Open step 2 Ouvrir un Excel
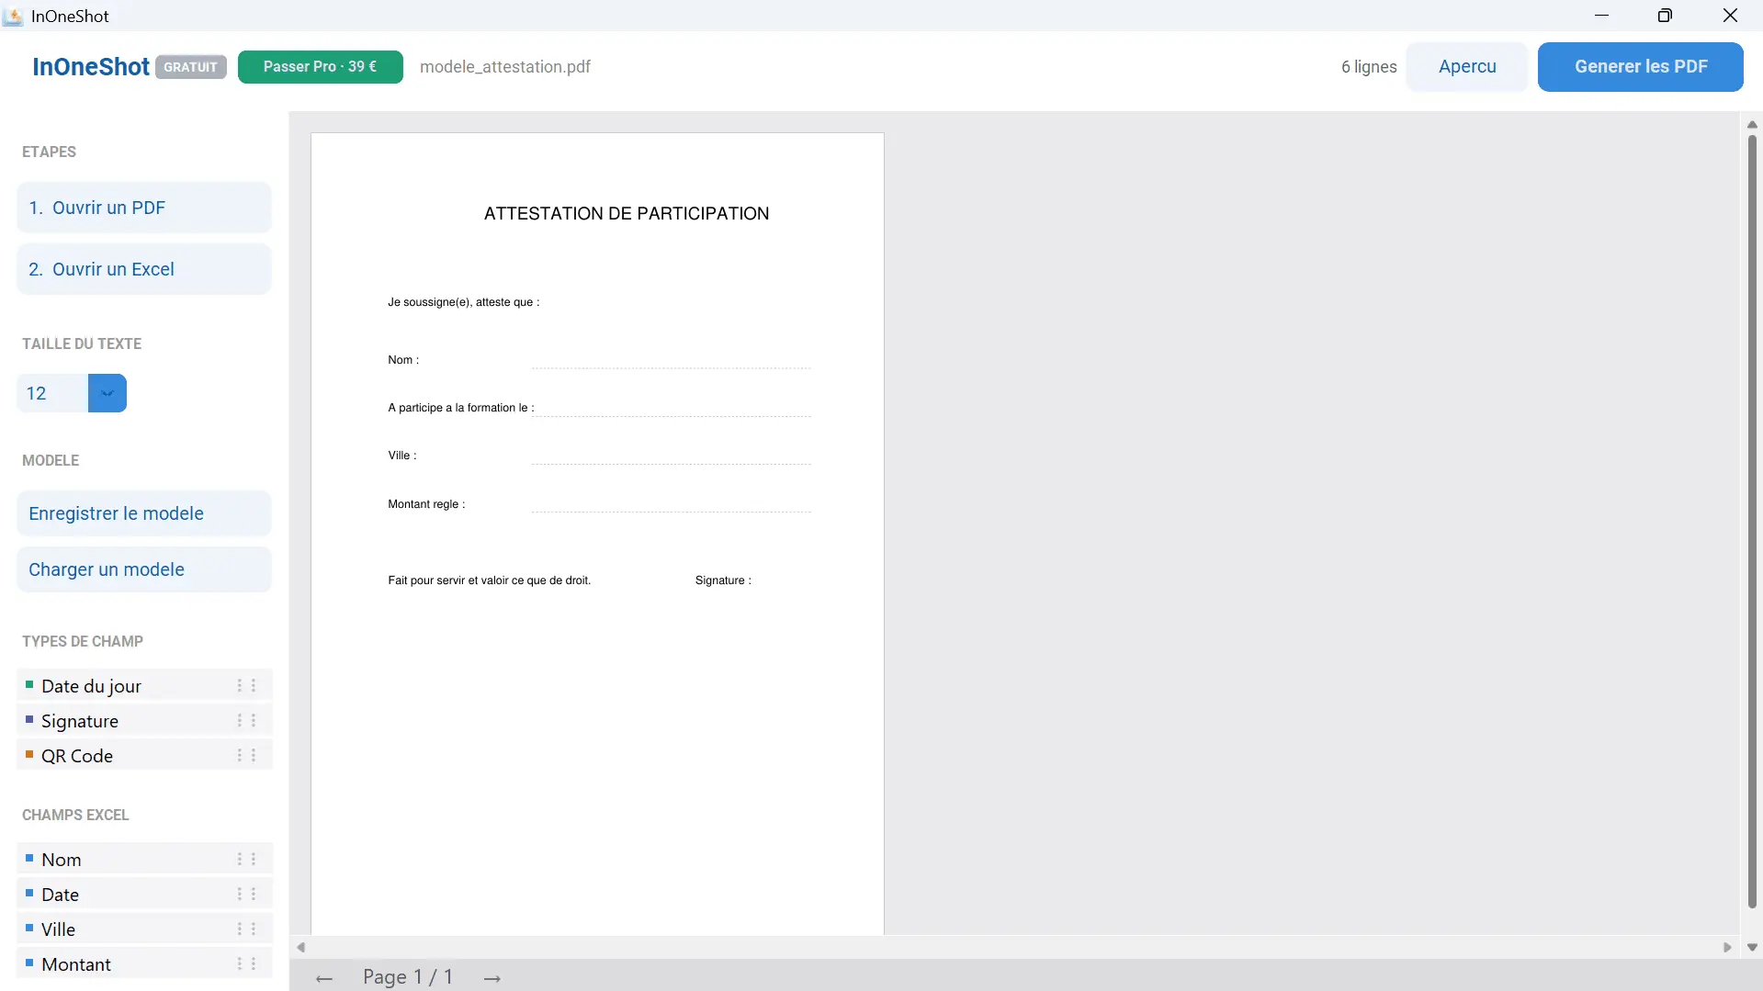 [144, 269]
